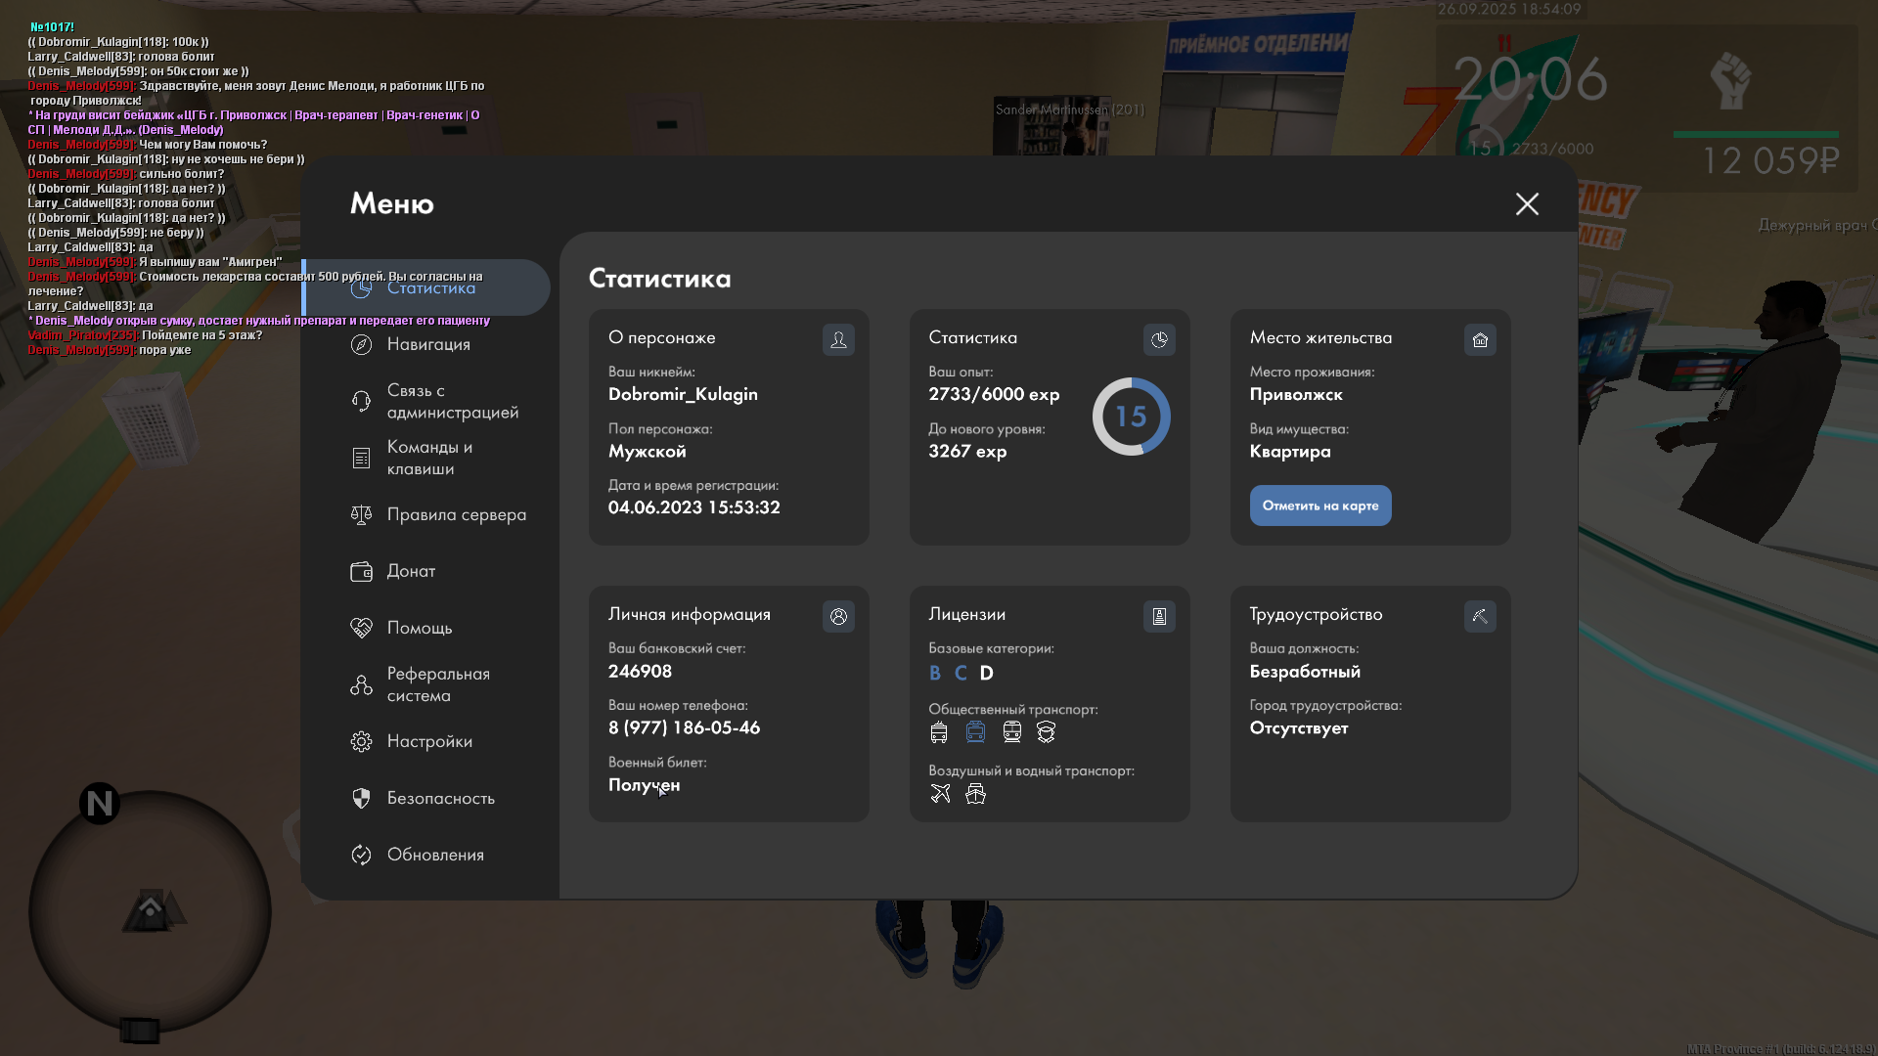Click the airplane license icon

pyautogui.click(x=940, y=793)
